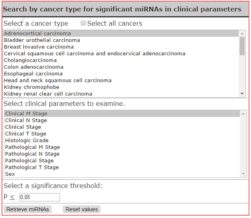Screen dimensions: 251x218
Task: Click the clinical parameters scroll-up arrow
Action: pyautogui.click(x=244, y=114)
